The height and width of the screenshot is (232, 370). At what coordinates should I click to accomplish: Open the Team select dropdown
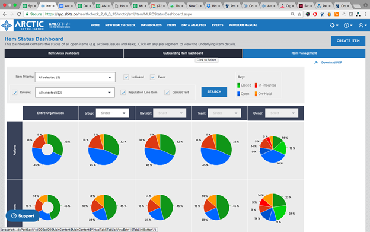click(224, 113)
